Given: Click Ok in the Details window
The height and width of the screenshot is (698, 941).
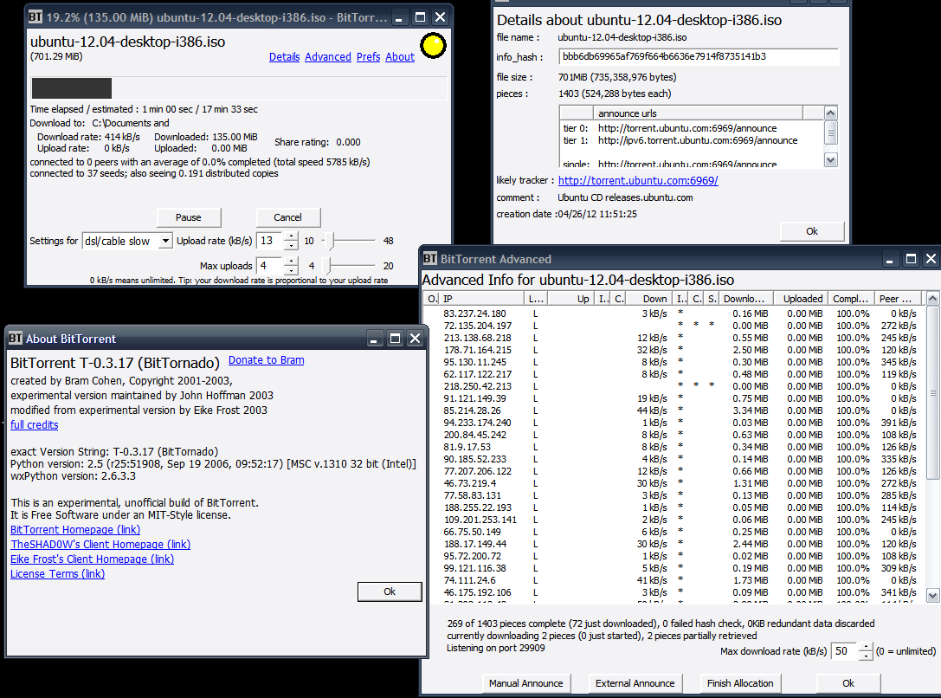Looking at the screenshot, I should (812, 231).
